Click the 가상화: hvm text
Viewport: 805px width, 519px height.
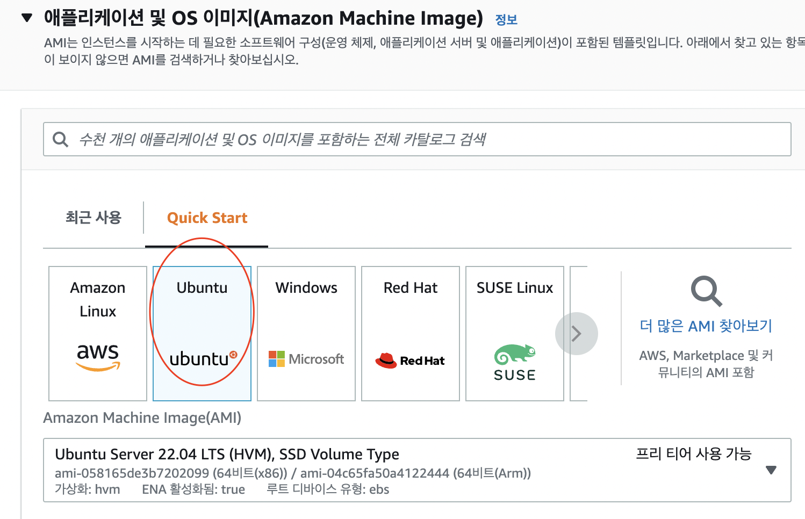click(88, 489)
